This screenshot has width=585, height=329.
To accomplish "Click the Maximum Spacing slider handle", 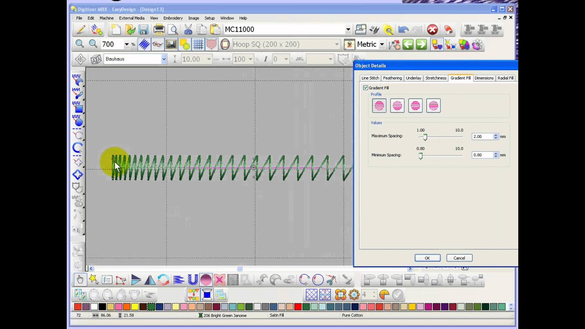I will pos(425,137).
